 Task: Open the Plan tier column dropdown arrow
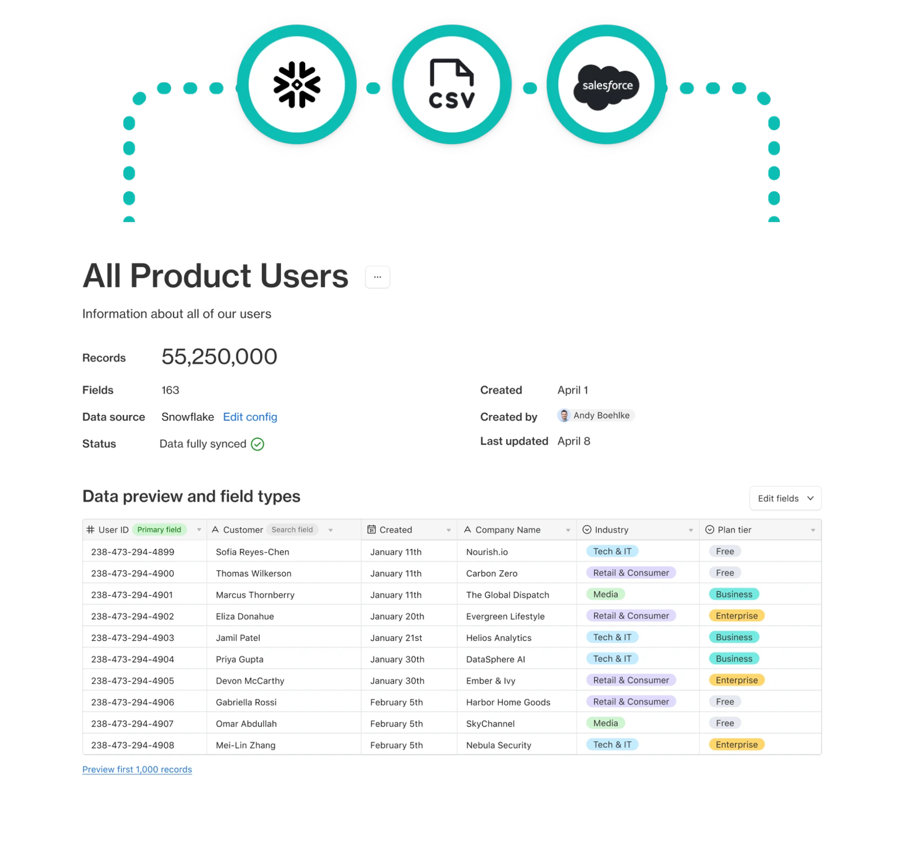(x=813, y=530)
